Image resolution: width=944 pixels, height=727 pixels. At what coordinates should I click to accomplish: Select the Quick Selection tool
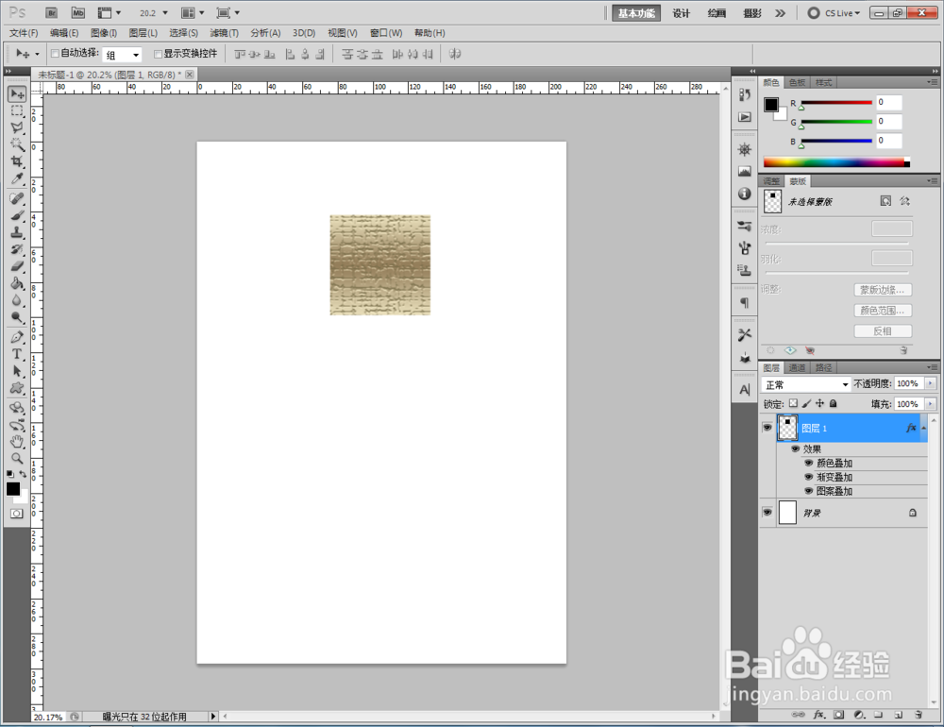17,144
